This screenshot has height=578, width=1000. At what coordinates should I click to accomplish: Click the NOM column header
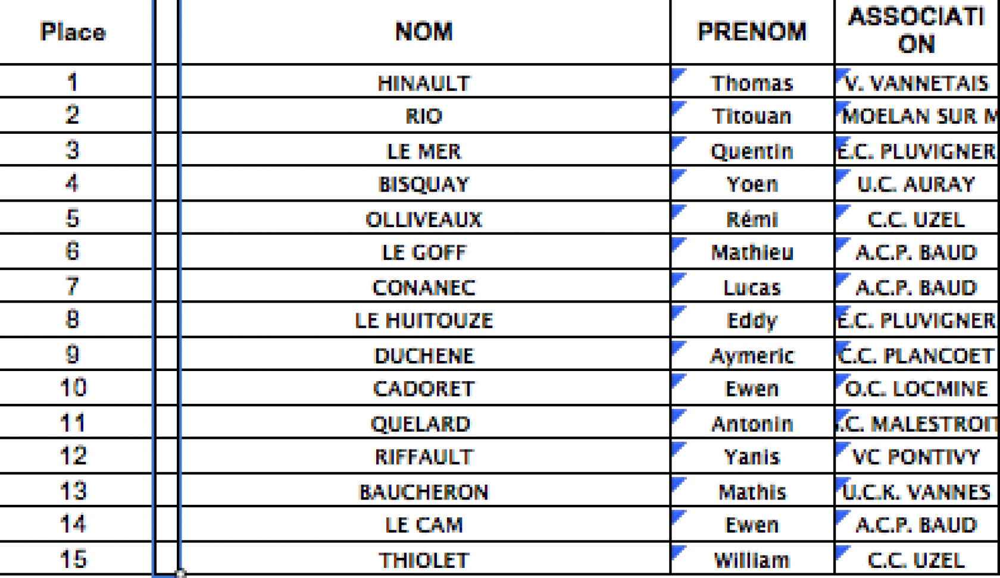coord(424,31)
